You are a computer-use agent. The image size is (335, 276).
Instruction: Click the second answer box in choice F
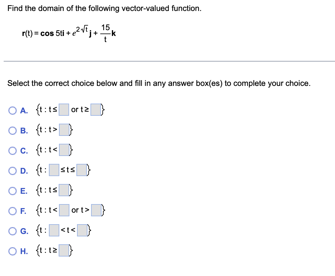coord(96,211)
